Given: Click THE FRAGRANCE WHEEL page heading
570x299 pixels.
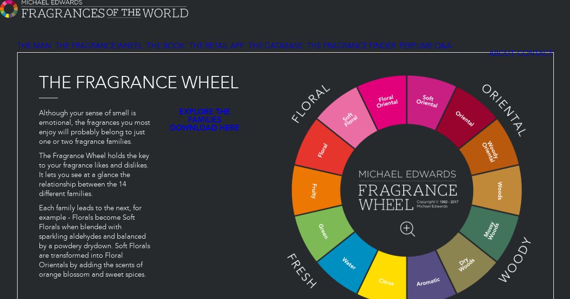Looking at the screenshot, I should (x=139, y=83).
